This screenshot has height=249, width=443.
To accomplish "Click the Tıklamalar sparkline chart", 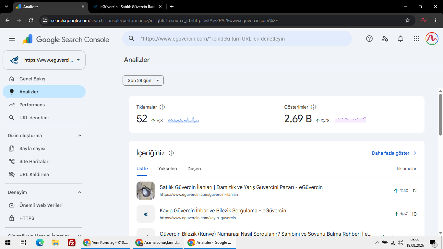I will [x=184, y=120].
